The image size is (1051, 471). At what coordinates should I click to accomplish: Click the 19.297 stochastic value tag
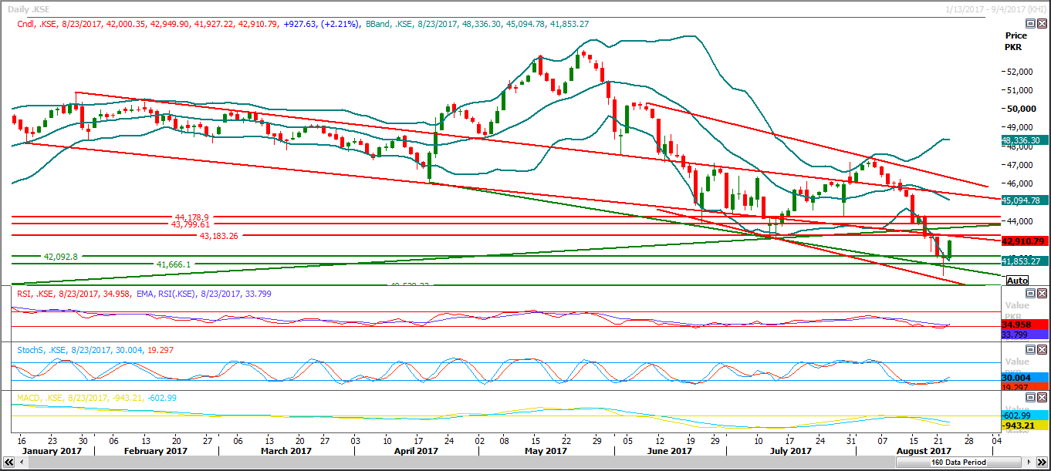click(x=1023, y=387)
